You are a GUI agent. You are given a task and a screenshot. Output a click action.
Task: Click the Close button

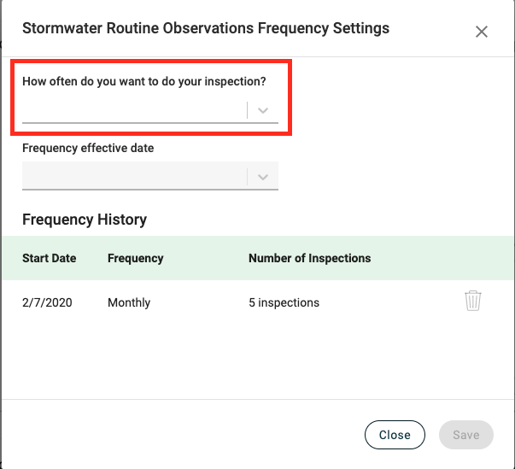point(395,435)
